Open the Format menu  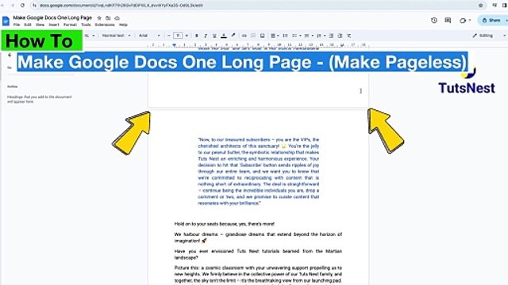[70, 25]
